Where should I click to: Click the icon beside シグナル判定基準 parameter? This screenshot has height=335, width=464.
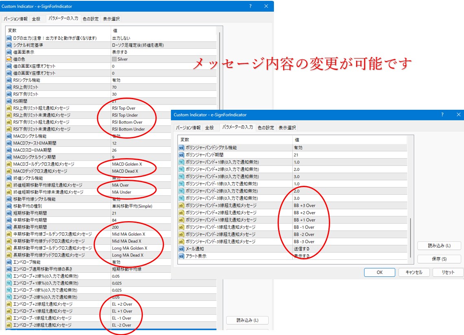coord(9,45)
